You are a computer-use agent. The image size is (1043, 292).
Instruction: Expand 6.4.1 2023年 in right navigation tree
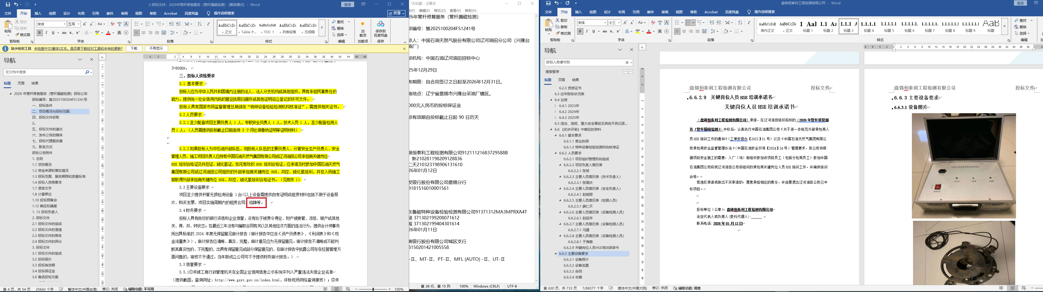click(x=555, y=106)
